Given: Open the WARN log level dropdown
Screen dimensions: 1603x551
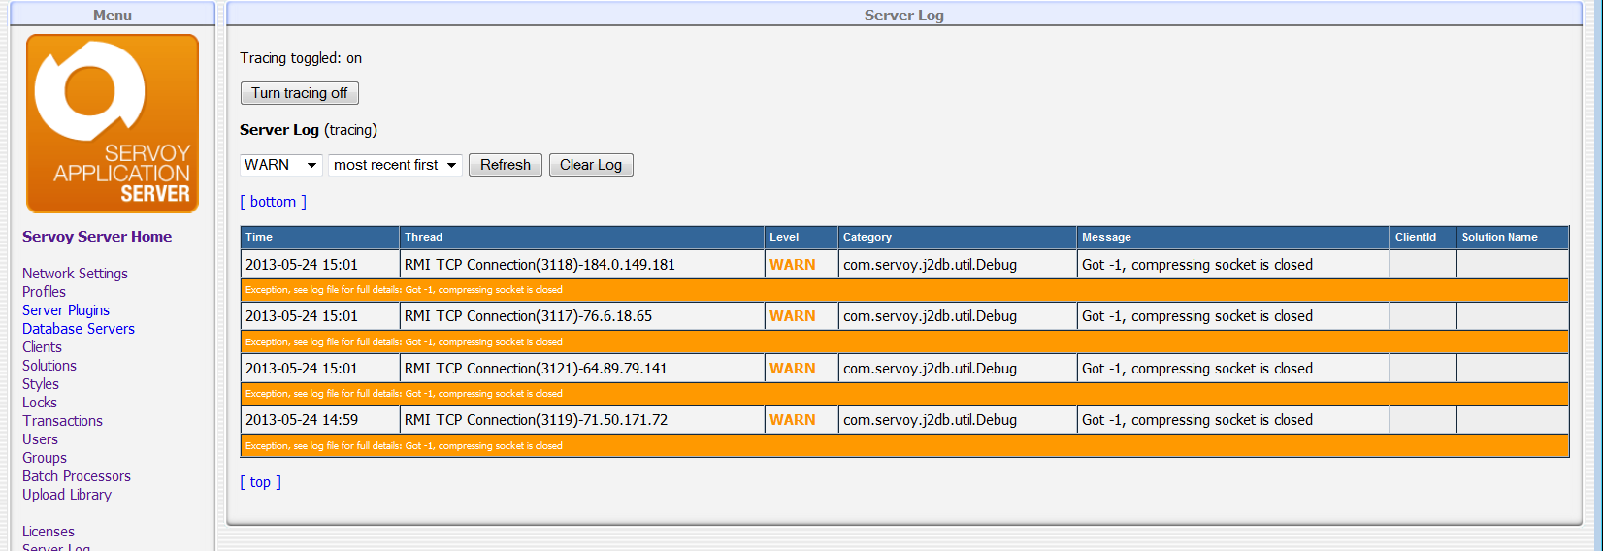Looking at the screenshot, I should coord(280,165).
